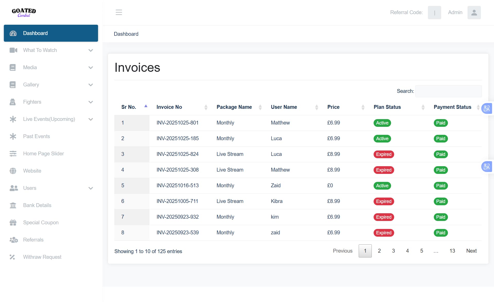Click the Withraw Request percent icon
The image size is (494, 302).
pyautogui.click(x=12, y=257)
